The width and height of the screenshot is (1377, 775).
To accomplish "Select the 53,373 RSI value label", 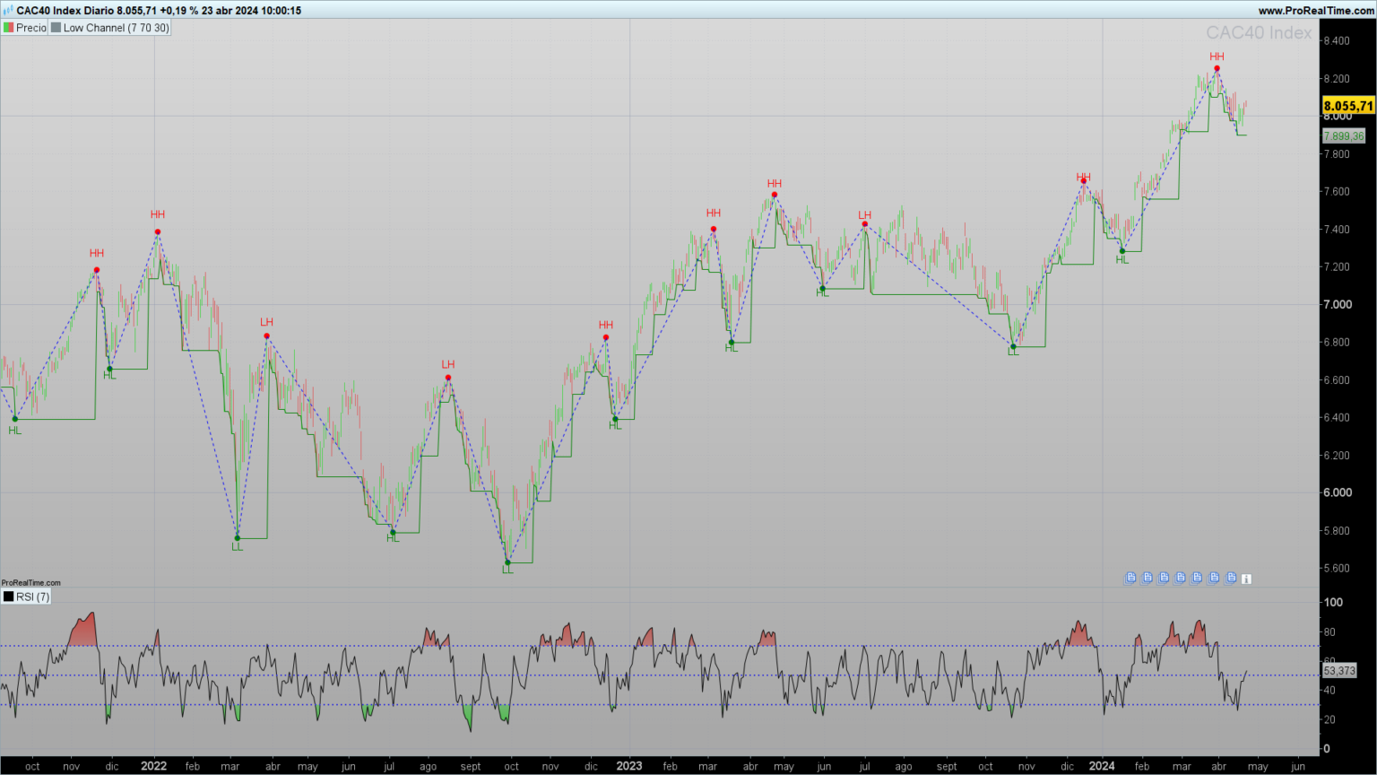I will (1338, 671).
